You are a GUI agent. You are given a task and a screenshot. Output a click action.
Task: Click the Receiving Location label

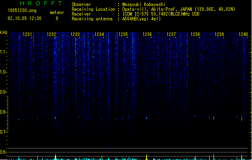[93, 9]
